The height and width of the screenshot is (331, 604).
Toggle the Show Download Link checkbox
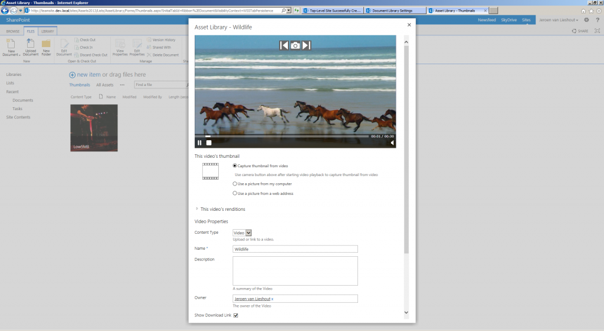pyautogui.click(x=236, y=315)
